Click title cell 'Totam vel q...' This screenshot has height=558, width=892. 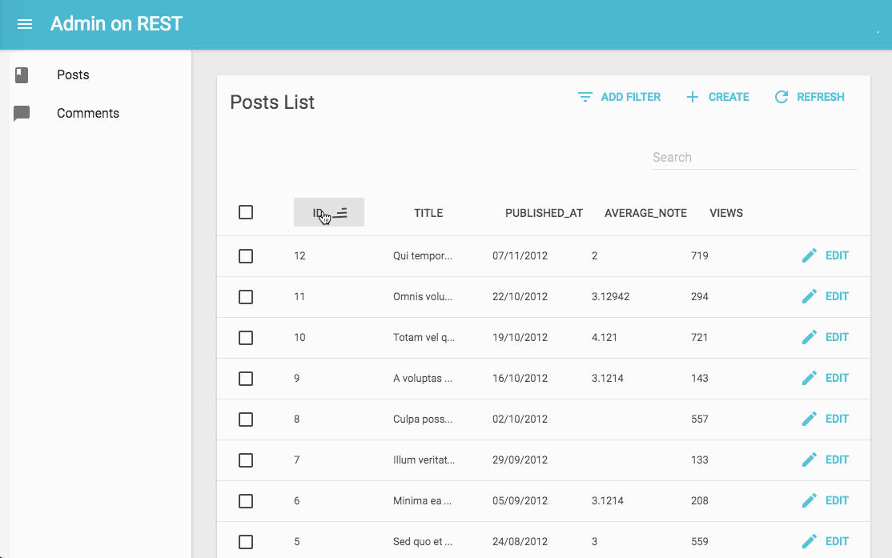pyautogui.click(x=424, y=337)
